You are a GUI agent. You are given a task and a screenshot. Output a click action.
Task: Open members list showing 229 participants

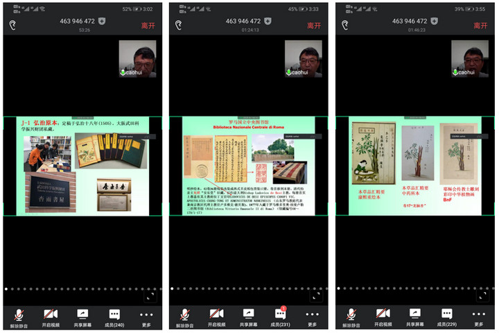tap(447, 316)
